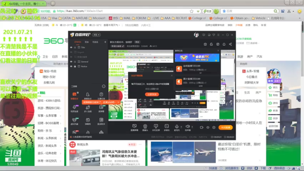Screen dimensions: 304x171
Task: Open the mode switch pill beside the app logo
Action: point(97,35)
